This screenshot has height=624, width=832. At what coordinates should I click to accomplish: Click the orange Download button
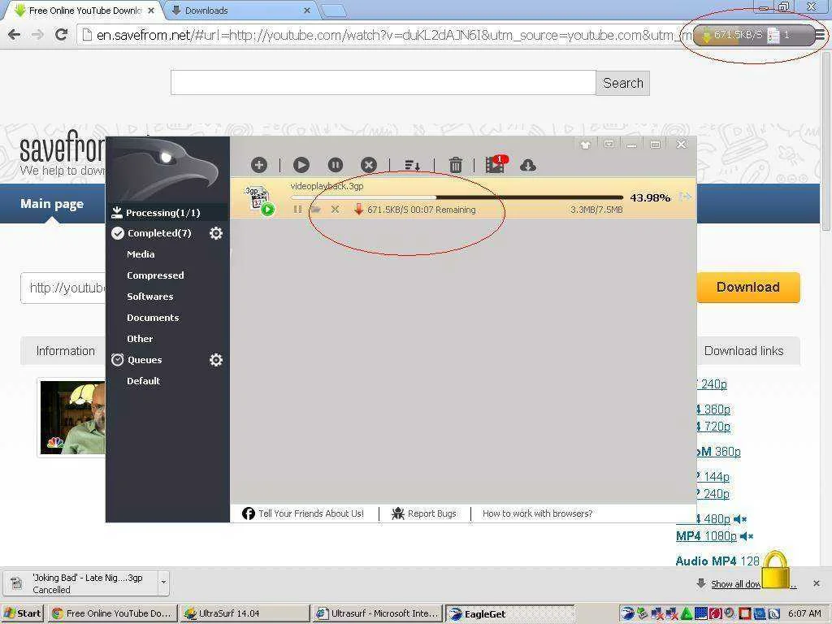pos(748,287)
